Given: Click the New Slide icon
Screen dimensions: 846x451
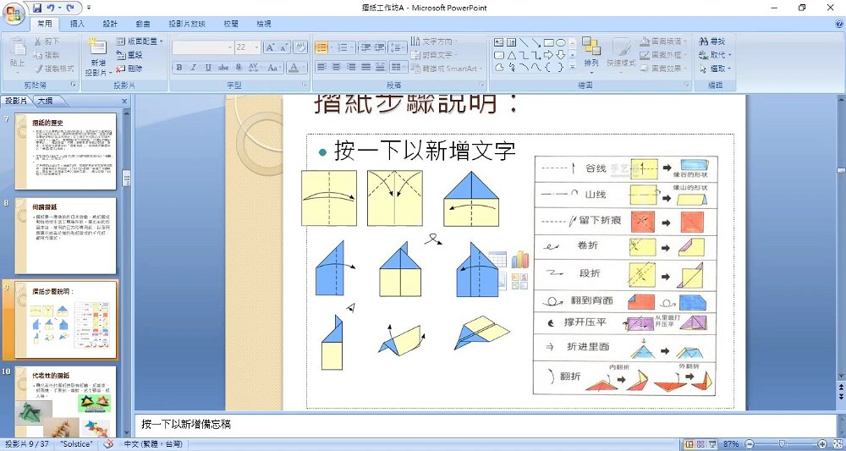Looking at the screenshot, I should (x=97, y=47).
